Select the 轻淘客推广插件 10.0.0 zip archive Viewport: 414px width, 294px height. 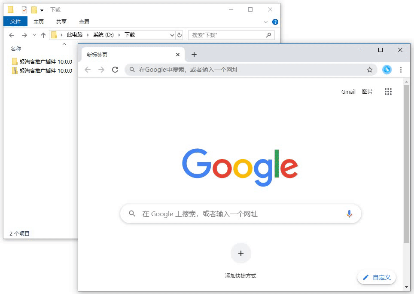[x=42, y=70]
